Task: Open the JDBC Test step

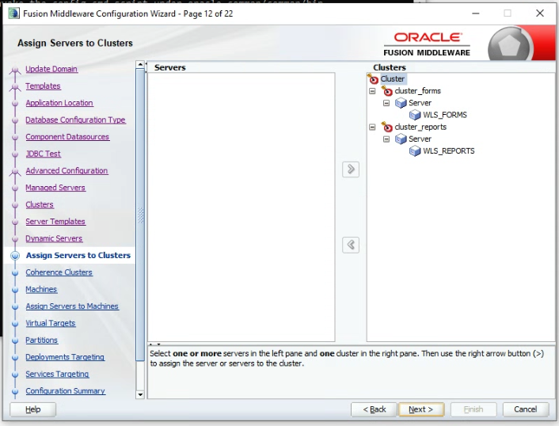Action: point(43,154)
